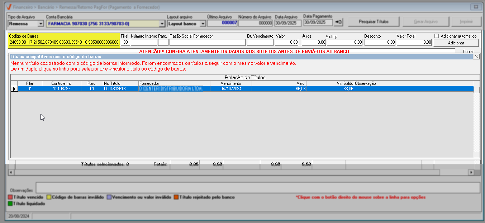This screenshot has height=223, width=485.
Task: Open the Layout arquivo dropdown
Action: (203, 24)
